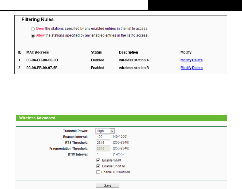242x189 pixels.
Task: Click the wireless station A description
Action: pos(134,60)
